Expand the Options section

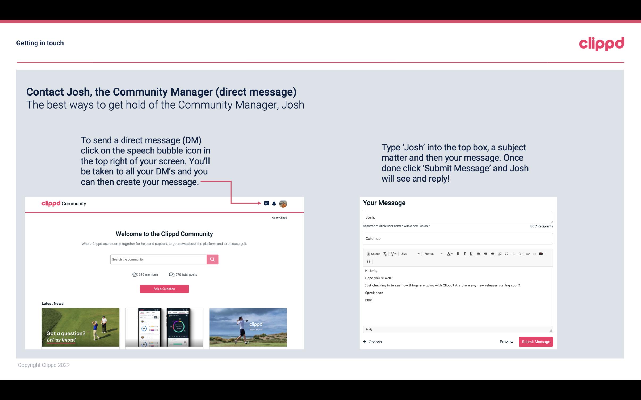coord(372,342)
